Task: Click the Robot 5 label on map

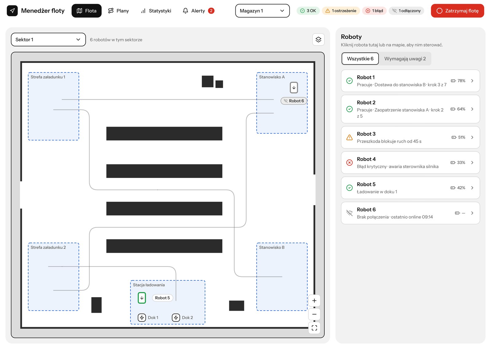Action: click(x=162, y=298)
